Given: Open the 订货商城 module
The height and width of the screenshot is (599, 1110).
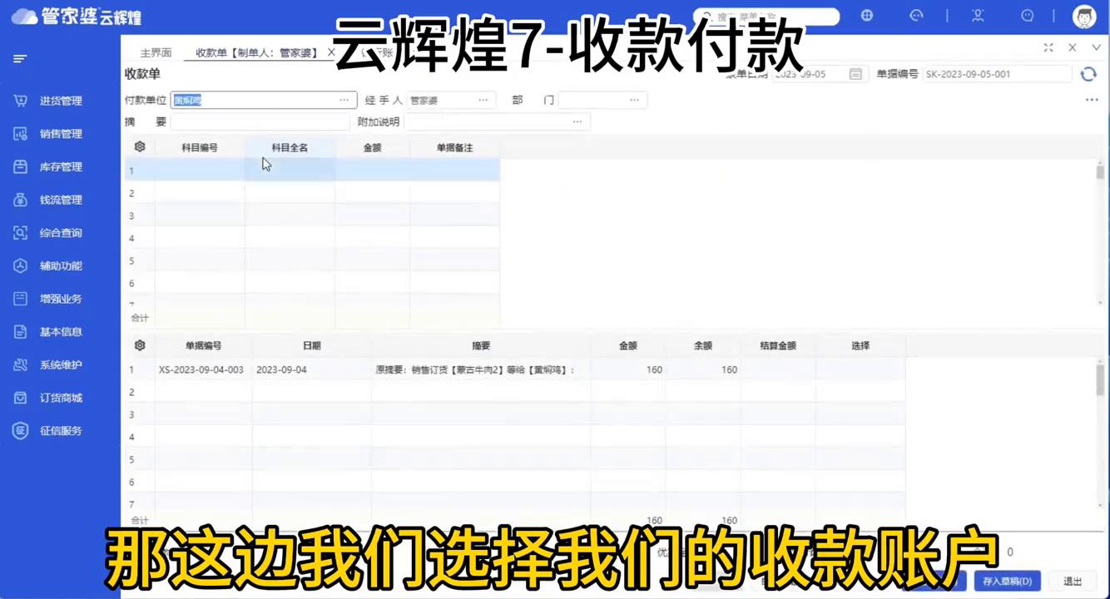Looking at the screenshot, I should 59,398.
